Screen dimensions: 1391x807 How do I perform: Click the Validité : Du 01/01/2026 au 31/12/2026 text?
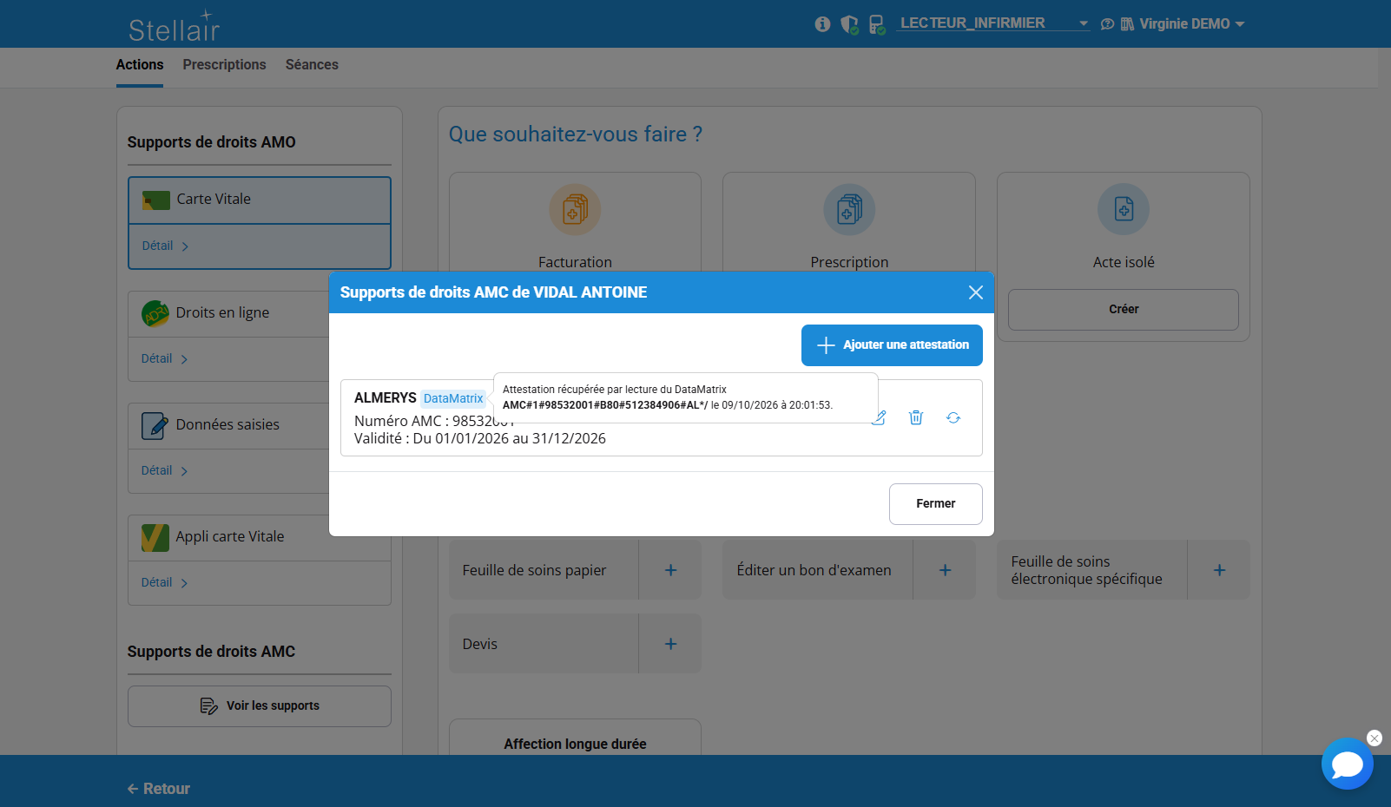480,439
